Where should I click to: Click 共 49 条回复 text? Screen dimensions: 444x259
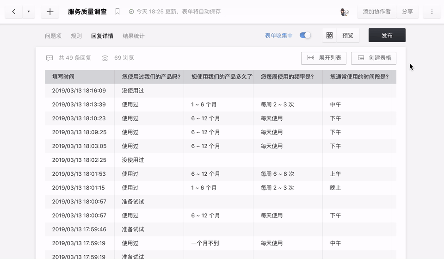tap(75, 58)
